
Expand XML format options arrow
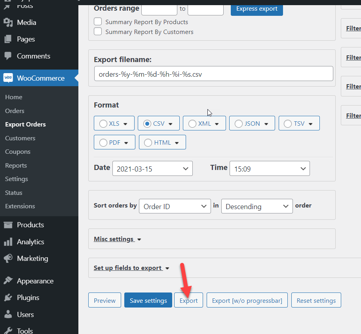coord(217,124)
